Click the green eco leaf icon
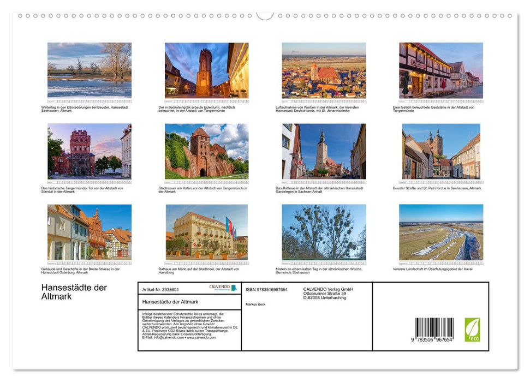 [x=472, y=330]
